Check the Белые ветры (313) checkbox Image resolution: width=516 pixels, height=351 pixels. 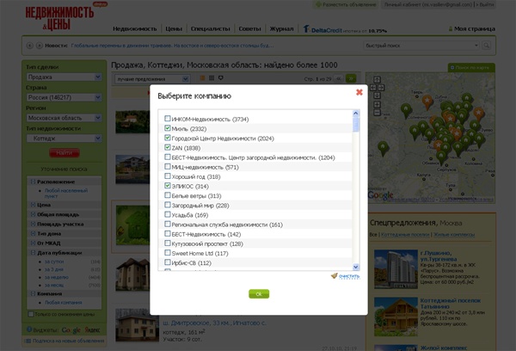tap(168, 195)
